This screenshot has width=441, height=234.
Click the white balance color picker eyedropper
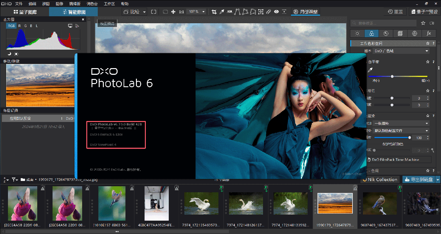click(370, 70)
